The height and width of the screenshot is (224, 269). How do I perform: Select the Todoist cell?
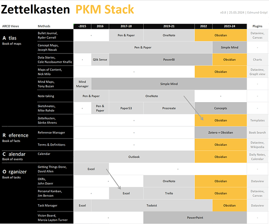[151, 205]
